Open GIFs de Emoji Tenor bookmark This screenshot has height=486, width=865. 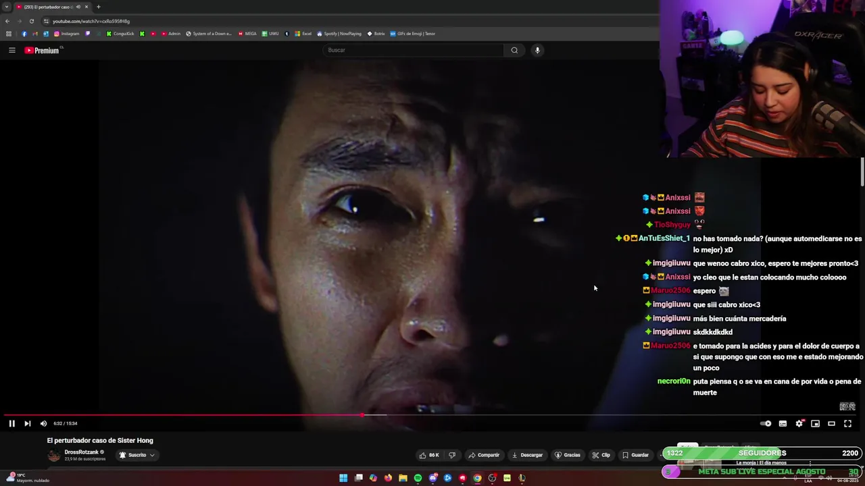413,34
